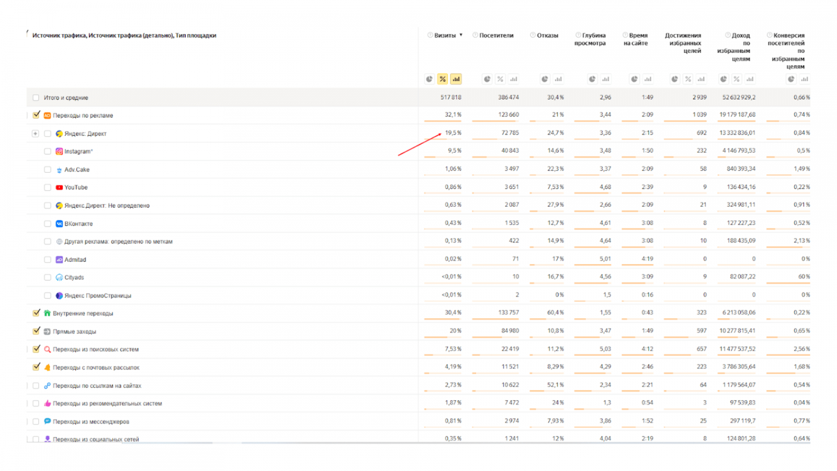Click pie chart icon under Время на сайте
Viewport: 837px width, 471px height.
click(x=634, y=79)
